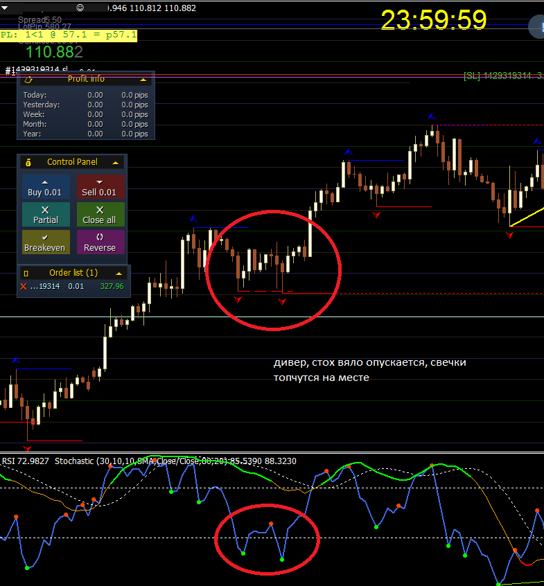Click the Order list (1) title
Image resolution: width=544 pixels, height=586 pixels.
(73, 273)
